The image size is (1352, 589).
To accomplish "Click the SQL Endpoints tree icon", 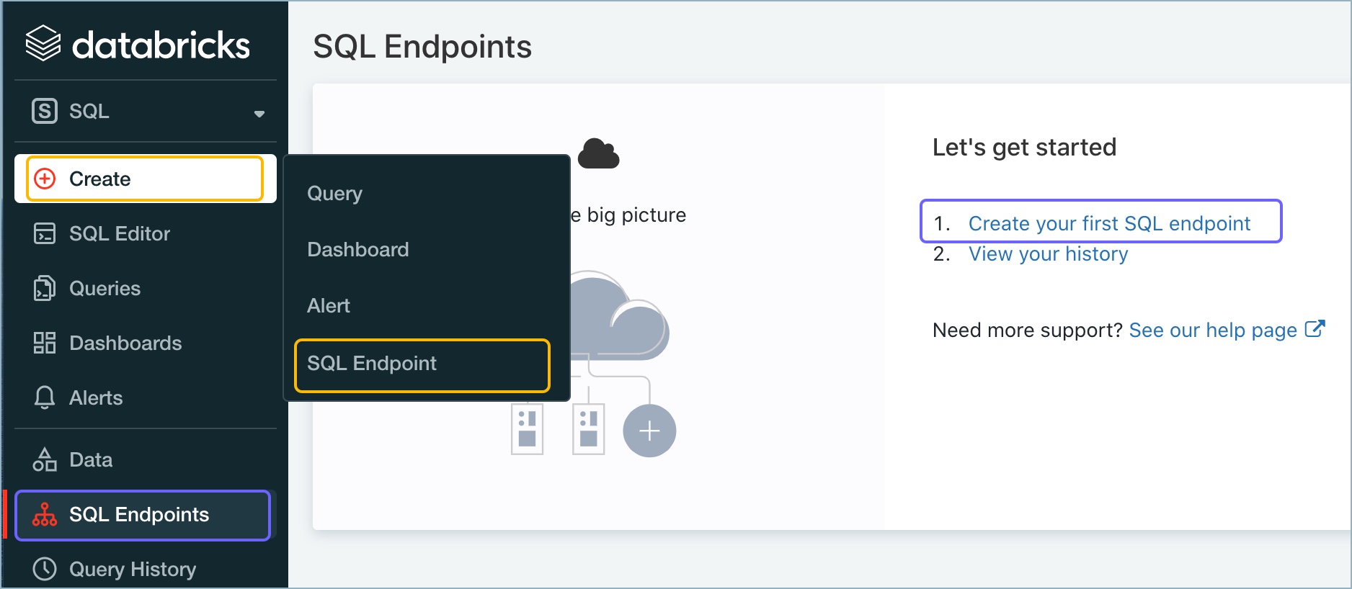I will point(45,514).
